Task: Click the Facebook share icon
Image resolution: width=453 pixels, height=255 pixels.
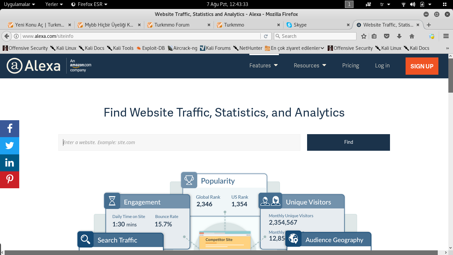Action: point(10,128)
